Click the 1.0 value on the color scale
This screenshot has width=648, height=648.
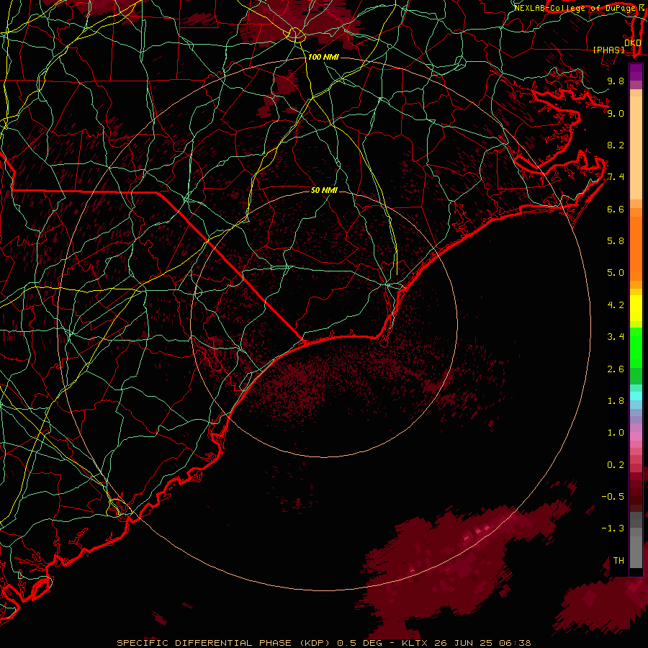point(616,433)
